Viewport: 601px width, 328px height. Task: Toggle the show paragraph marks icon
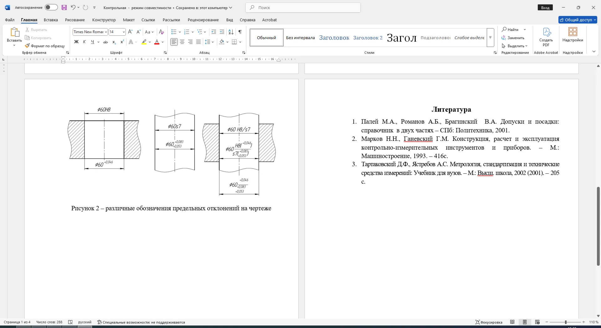[240, 32]
